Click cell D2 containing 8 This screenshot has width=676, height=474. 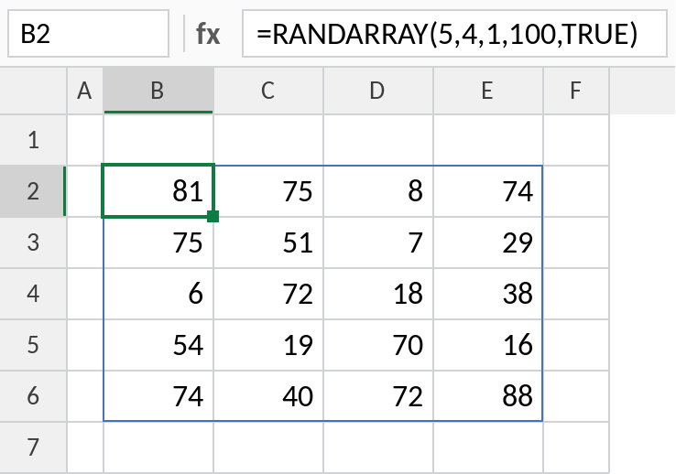[378, 191]
